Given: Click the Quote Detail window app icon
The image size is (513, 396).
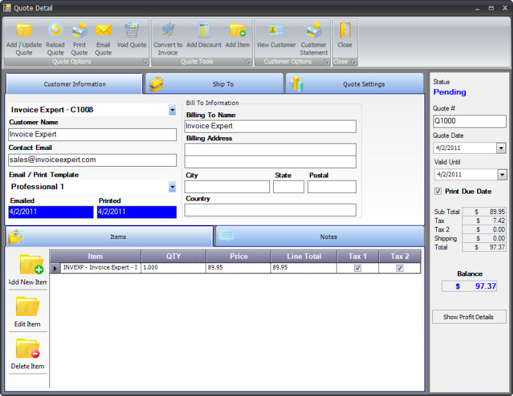Looking at the screenshot, I should [x=7, y=8].
